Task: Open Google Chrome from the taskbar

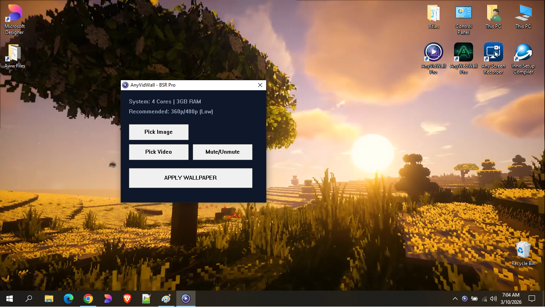Action: [88, 298]
